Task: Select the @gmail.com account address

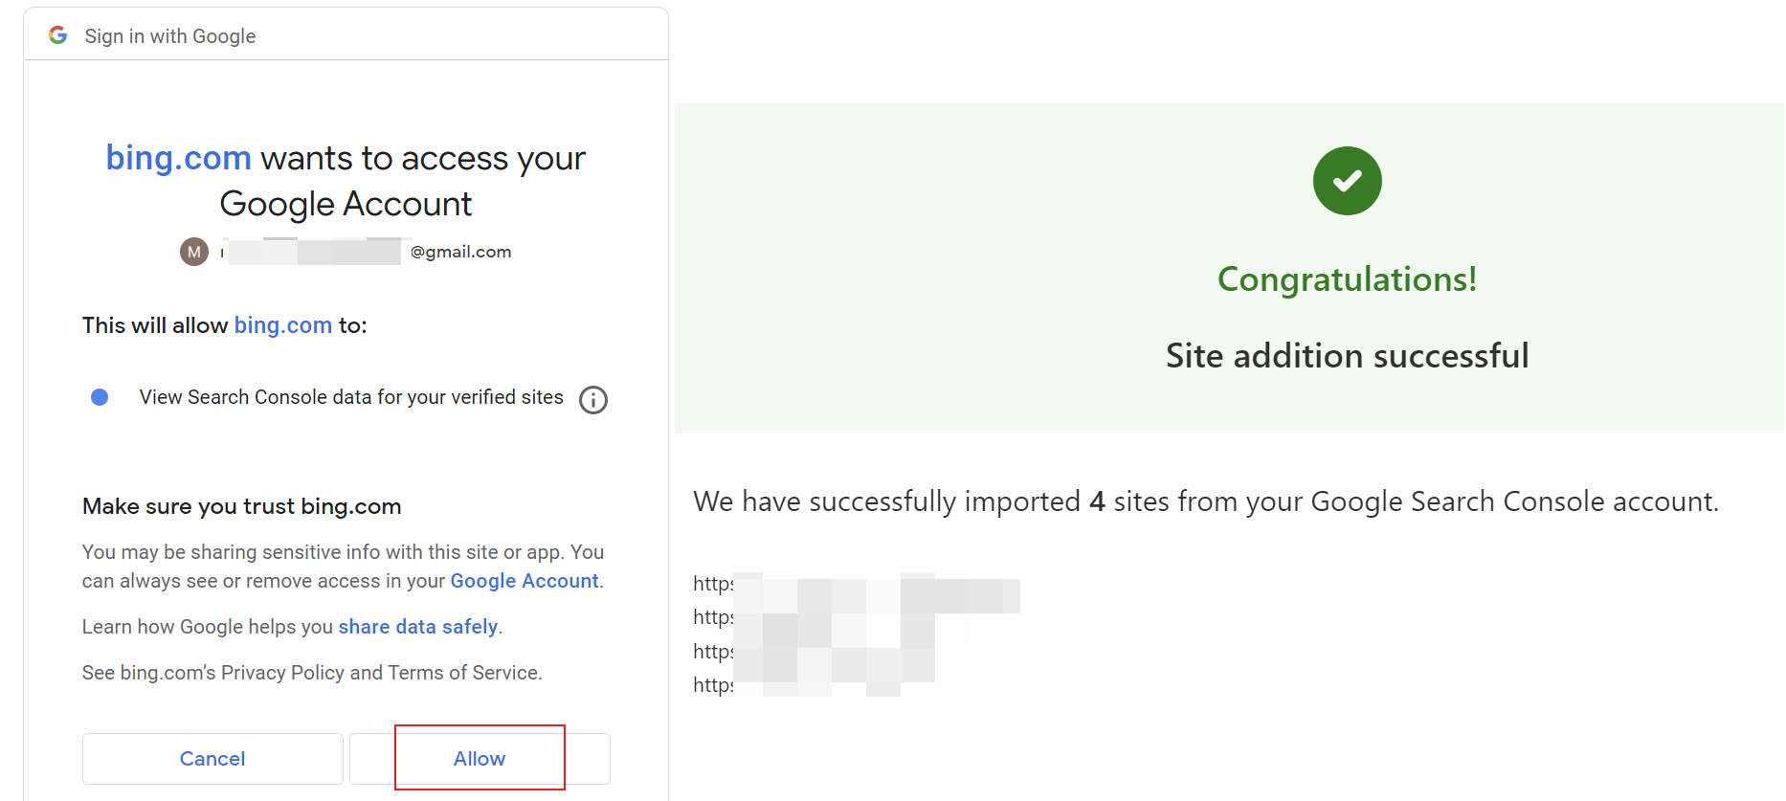Action: click(368, 252)
